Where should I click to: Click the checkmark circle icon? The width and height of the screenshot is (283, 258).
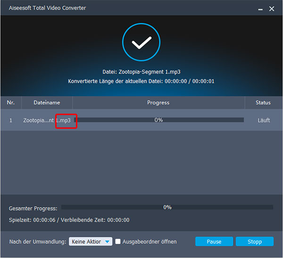click(141, 42)
